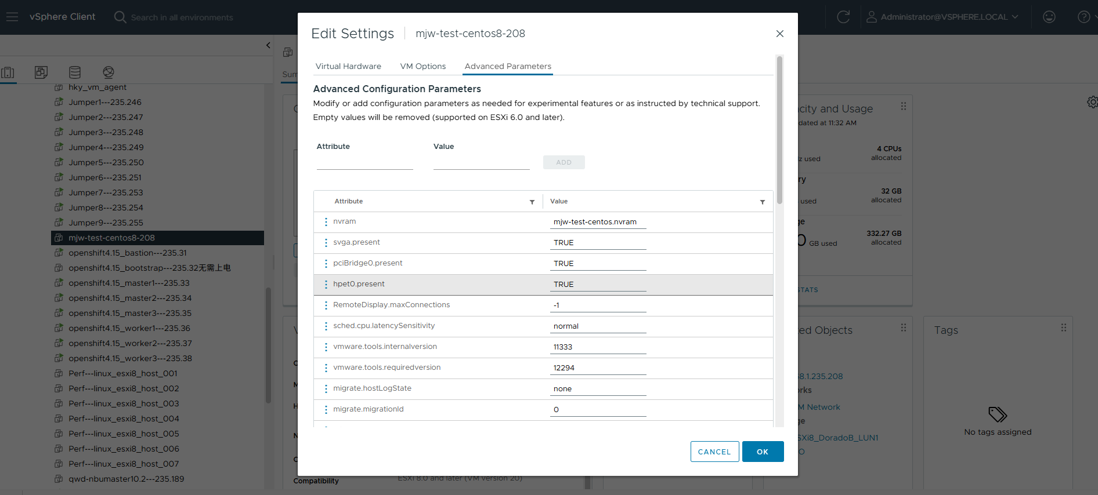The image size is (1098, 495).
Task: Select Perf---linux_esxi8_host_005 VM
Action: (124, 434)
